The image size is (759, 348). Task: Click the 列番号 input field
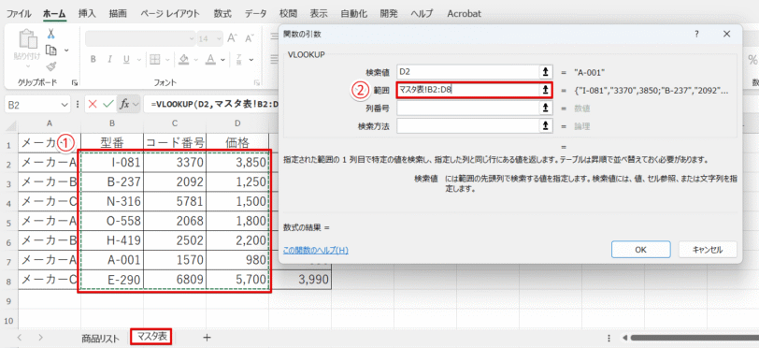pos(468,108)
